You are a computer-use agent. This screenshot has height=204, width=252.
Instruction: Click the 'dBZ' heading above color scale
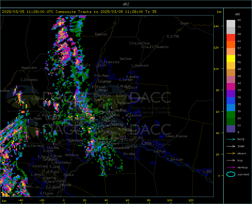(x=237, y=14)
